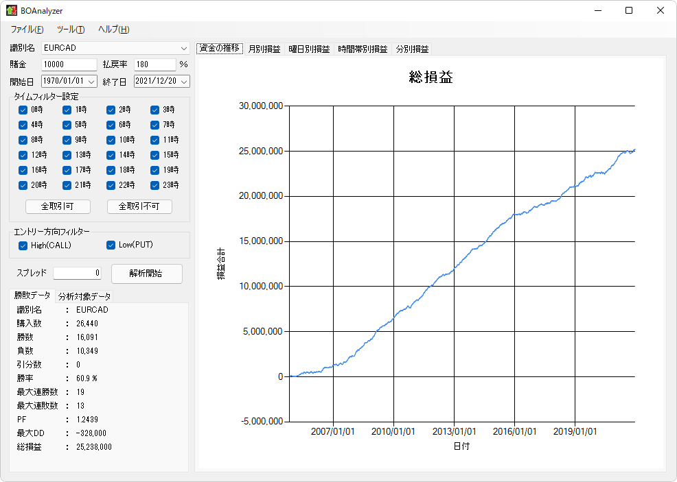Click the PF value 1.2439
Viewport: 677px width, 482px height.
point(87,420)
